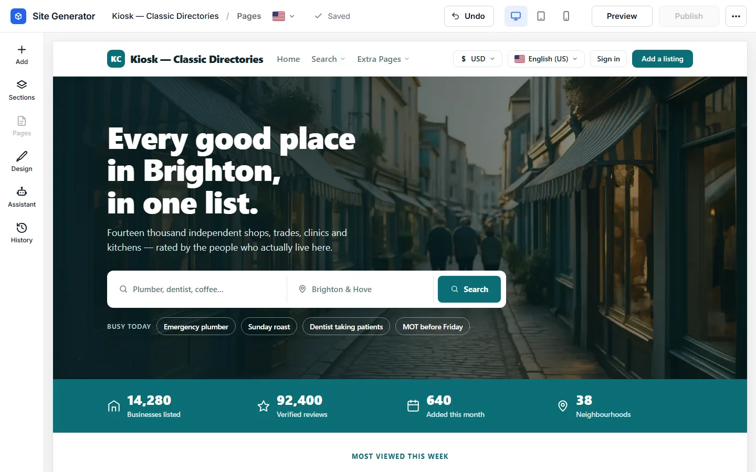This screenshot has width=756, height=472.
Task: Switch to desktop preview mode
Action: coord(516,16)
